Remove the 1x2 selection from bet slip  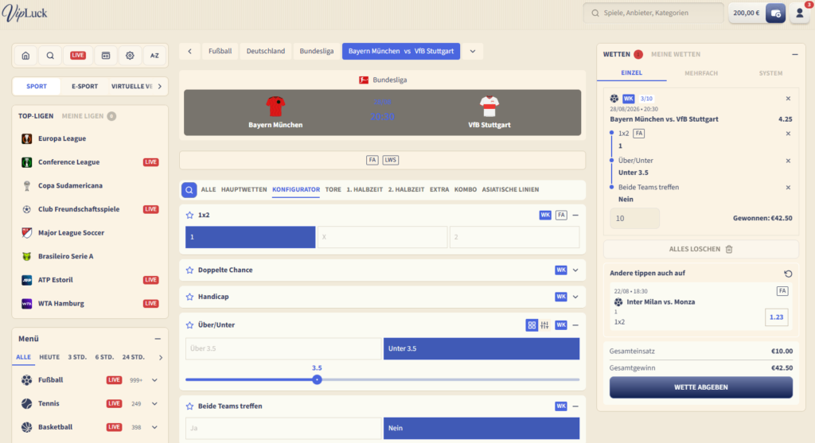click(788, 134)
